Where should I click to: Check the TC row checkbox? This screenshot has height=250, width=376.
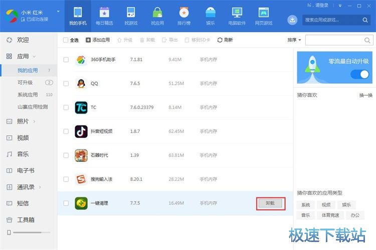66,107
